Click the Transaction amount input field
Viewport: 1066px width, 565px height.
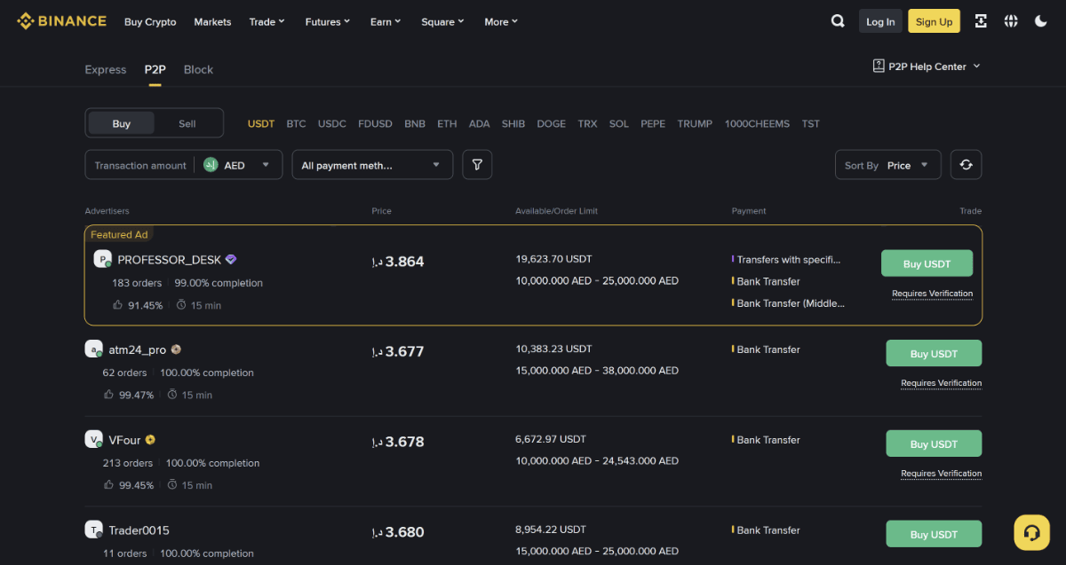(139, 164)
